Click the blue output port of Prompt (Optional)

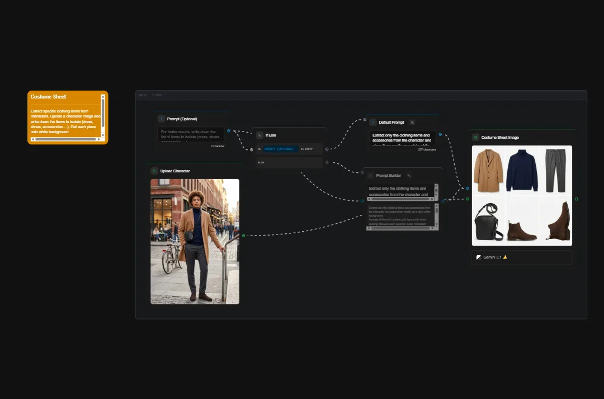coord(229,130)
